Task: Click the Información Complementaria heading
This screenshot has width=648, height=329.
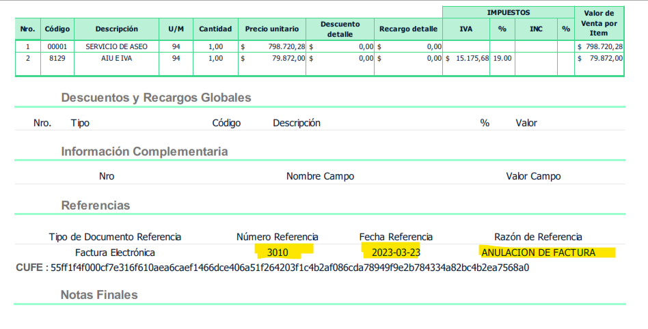Action: 144,152
